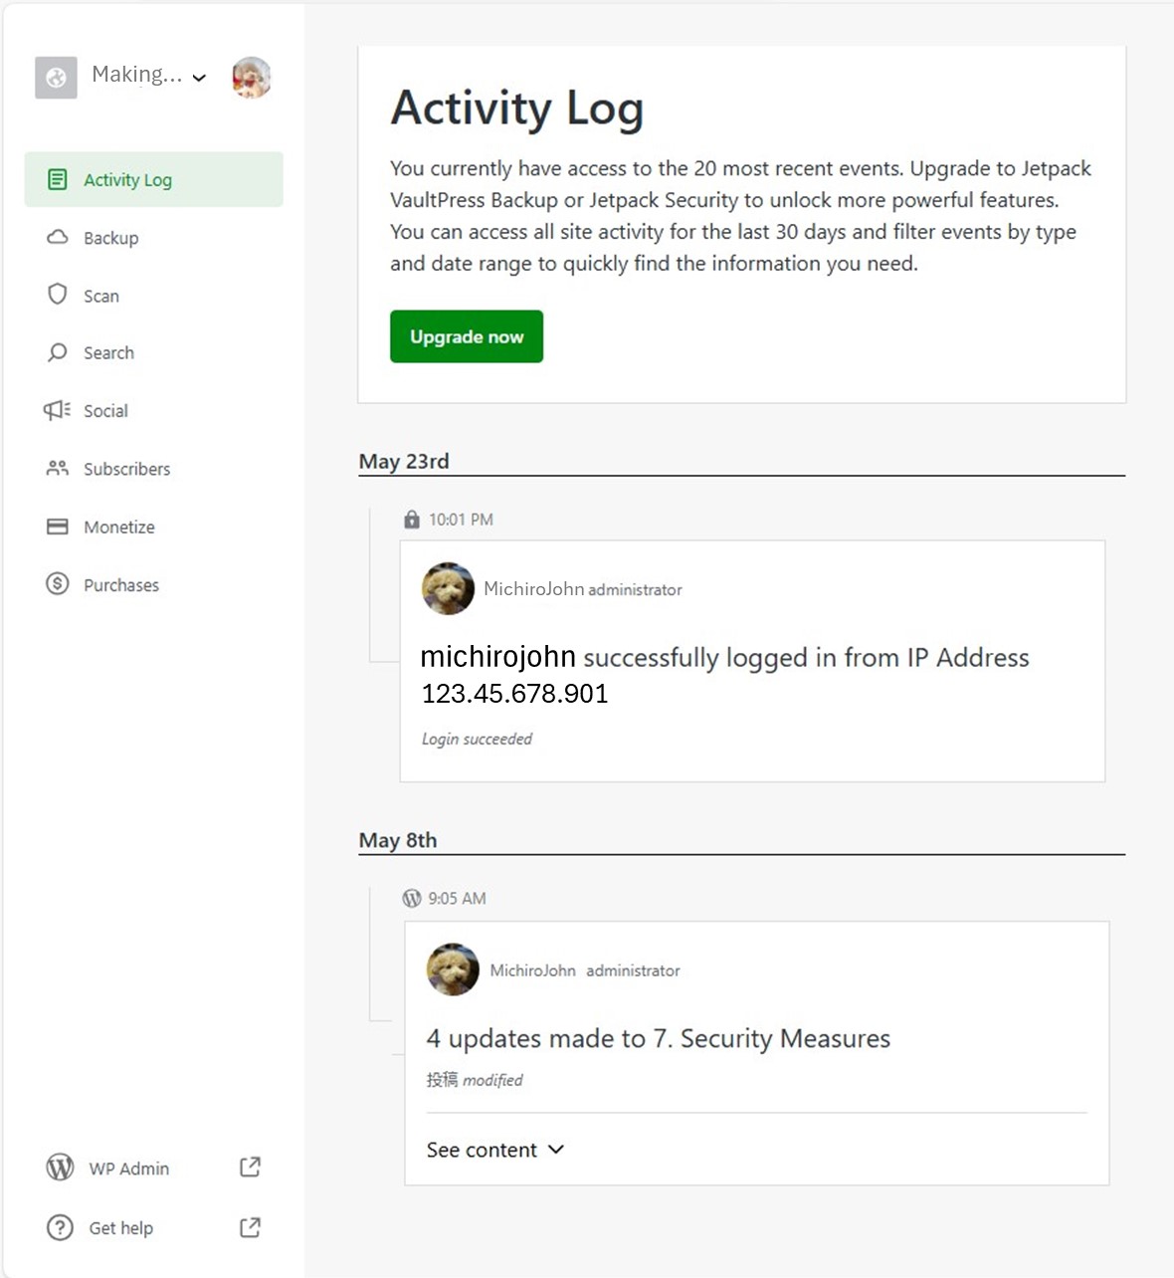Open the site switcher dropdown chevron
The height and width of the screenshot is (1278, 1174).
coord(199,78)
